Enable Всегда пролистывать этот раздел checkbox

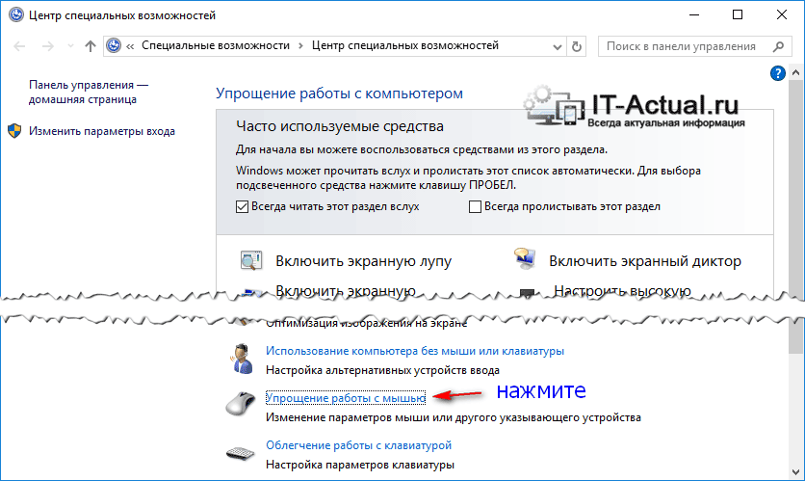point(475,206)
